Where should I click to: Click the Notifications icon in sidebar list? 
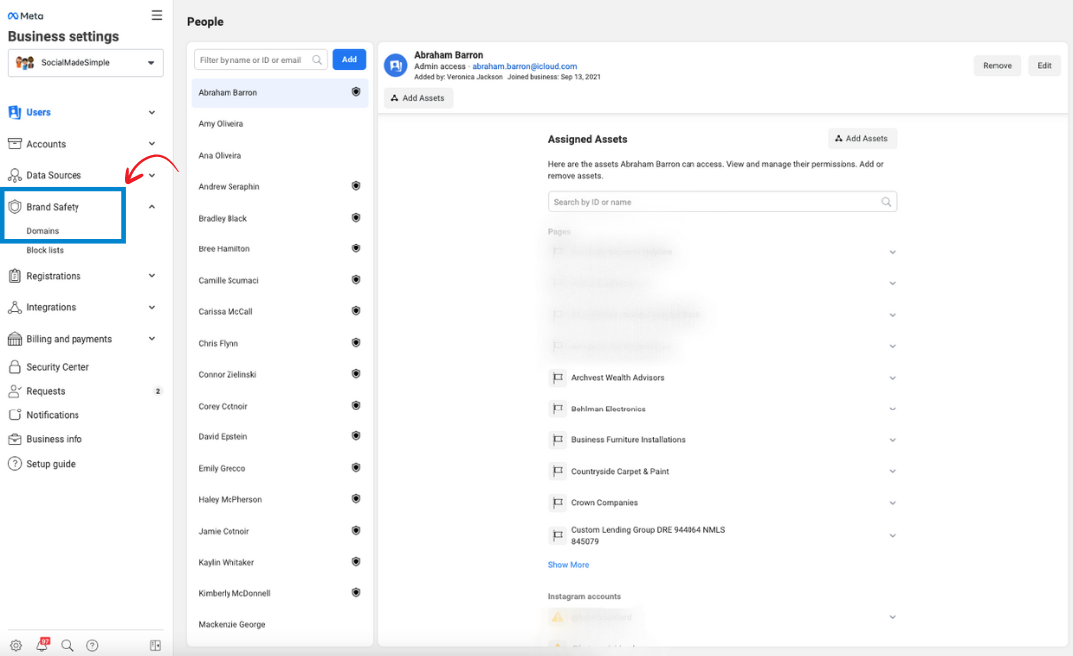click(x=14, y=414)
